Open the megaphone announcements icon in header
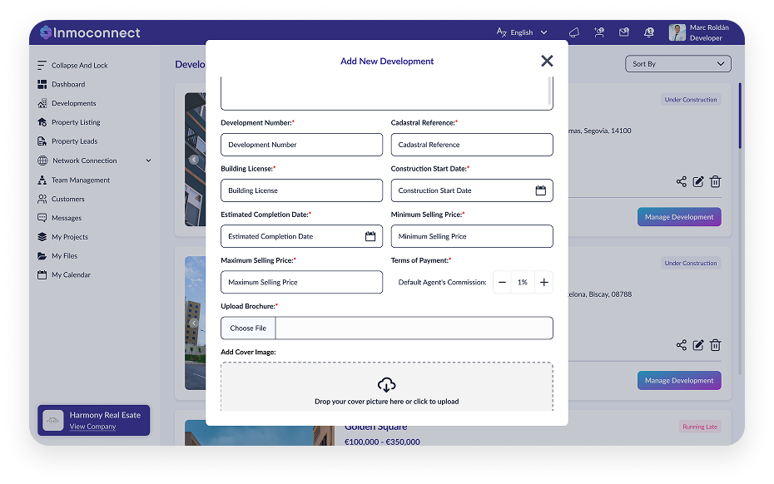 (574, 32)
